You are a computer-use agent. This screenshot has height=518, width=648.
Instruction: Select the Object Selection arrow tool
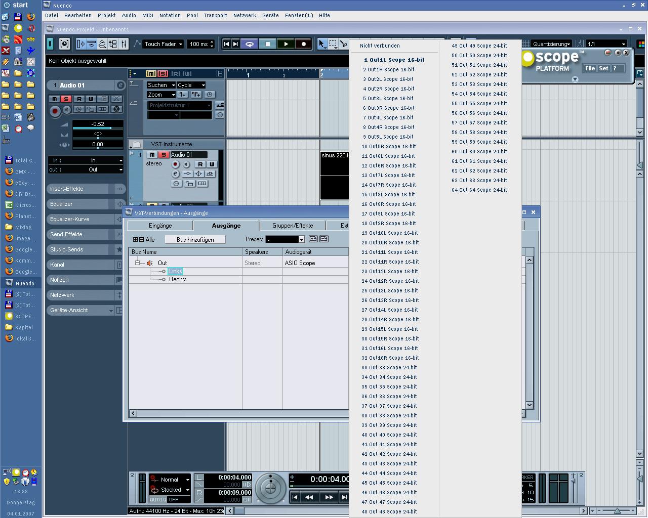pos(322,44)
